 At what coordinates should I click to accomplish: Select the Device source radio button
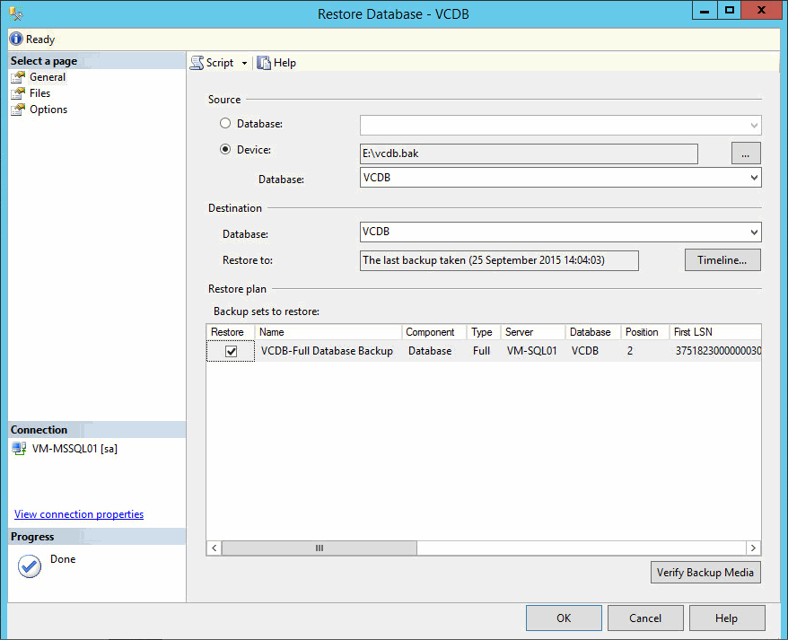coord(225,150)
